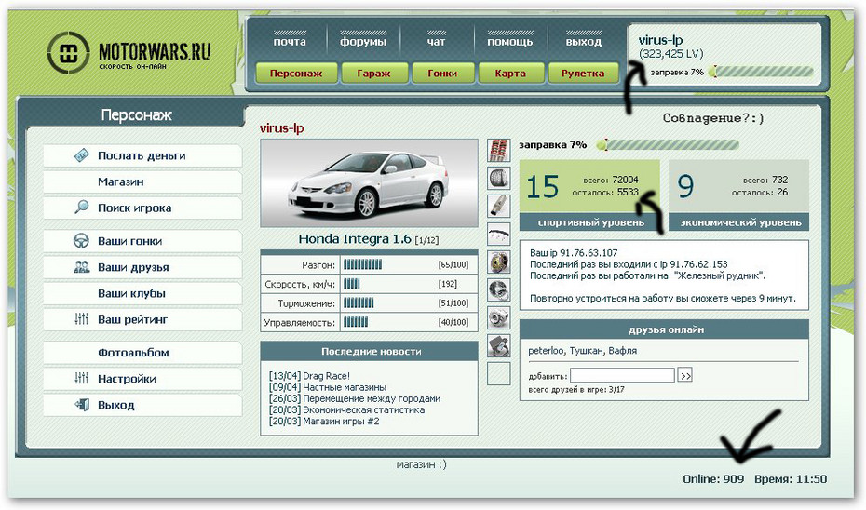Open friend Вафля's profile
866x510 pixels.
622,351
